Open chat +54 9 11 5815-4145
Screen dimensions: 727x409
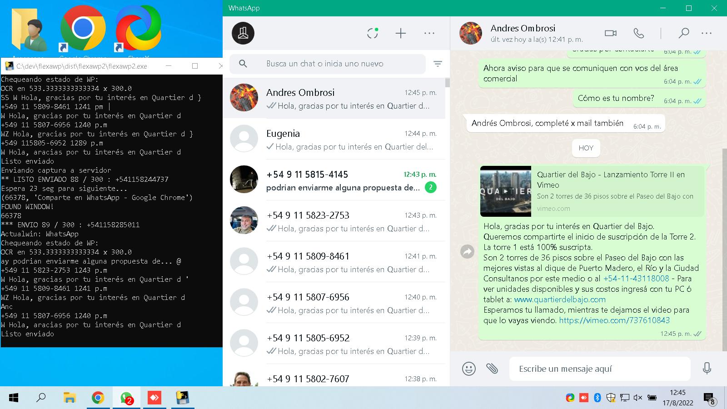(334, 180)
